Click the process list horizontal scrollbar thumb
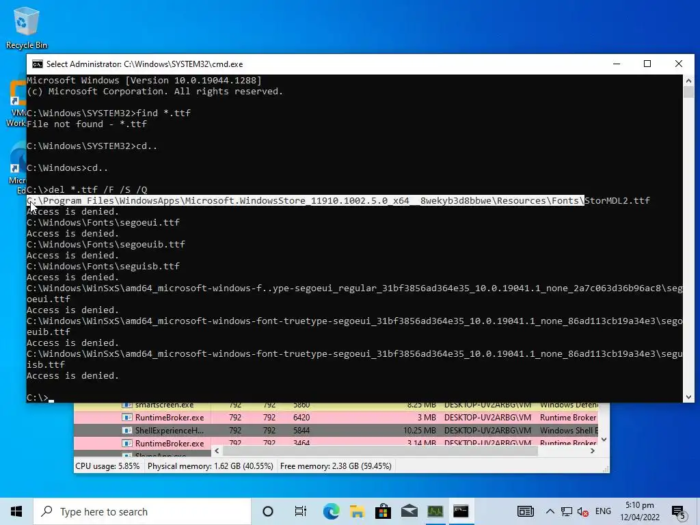This screenshot has width=700, height=525. click(380, 451)
